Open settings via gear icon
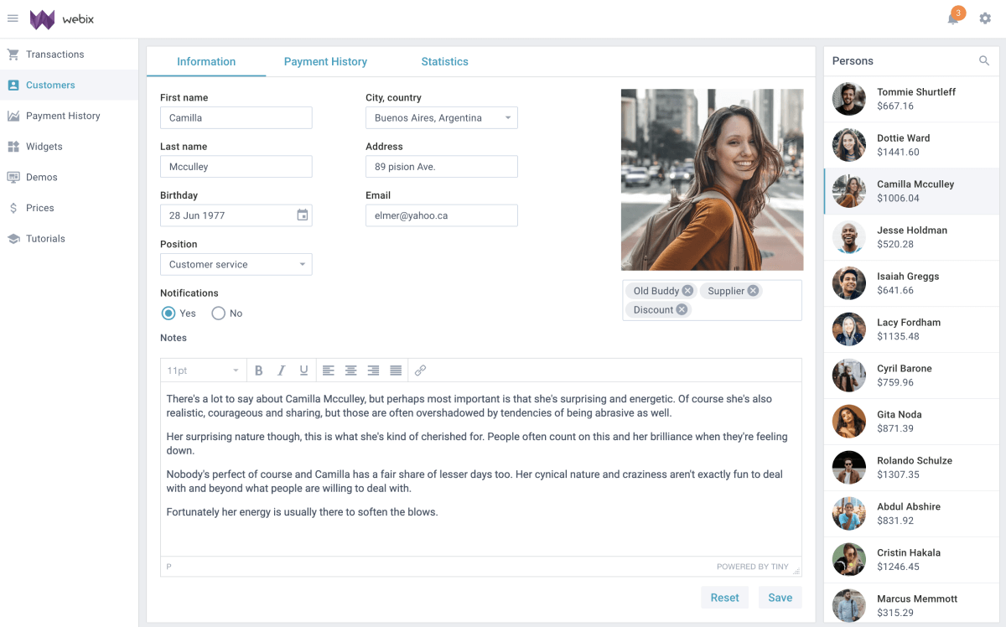 click(x=985, y=18)
